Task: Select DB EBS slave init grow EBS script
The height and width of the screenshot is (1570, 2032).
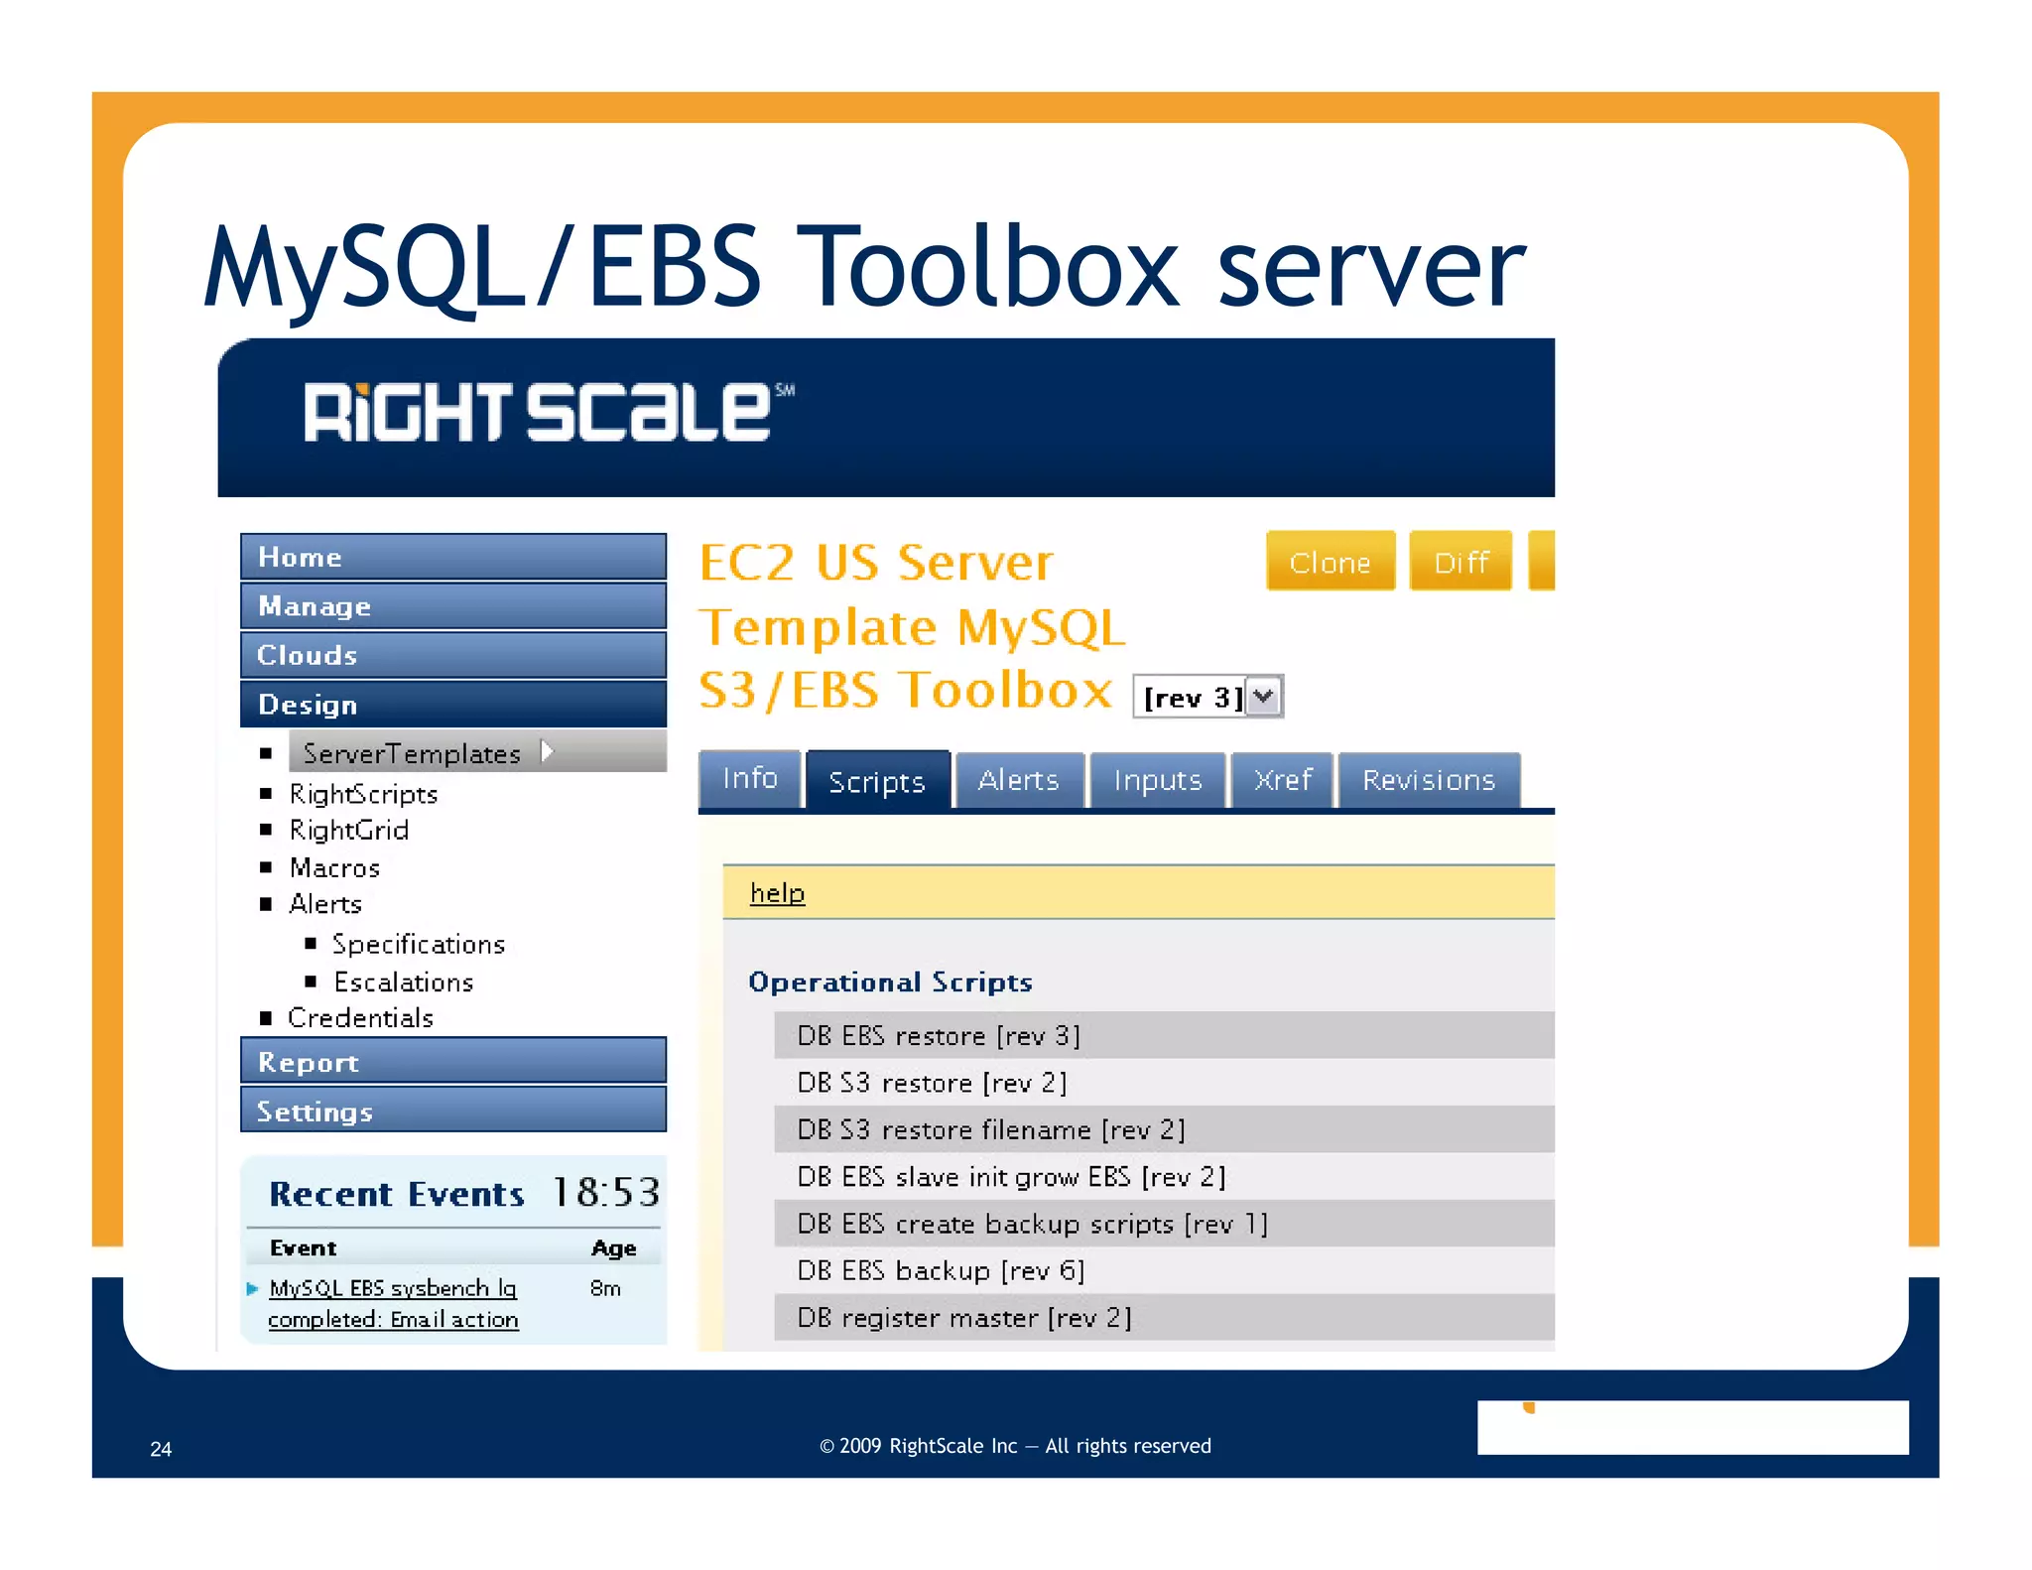Action: pos(1164,1176)
